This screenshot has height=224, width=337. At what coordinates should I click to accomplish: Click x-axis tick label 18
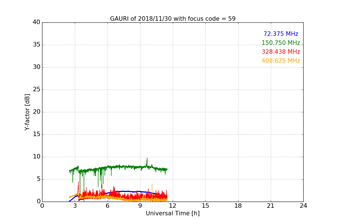coord(238,206)
